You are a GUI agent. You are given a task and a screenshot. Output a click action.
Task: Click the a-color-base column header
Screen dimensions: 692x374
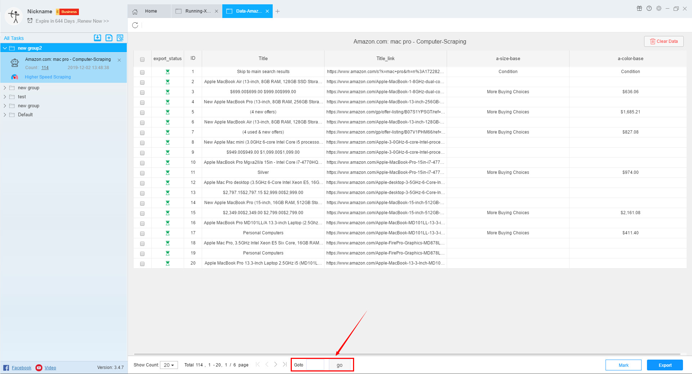630,58
